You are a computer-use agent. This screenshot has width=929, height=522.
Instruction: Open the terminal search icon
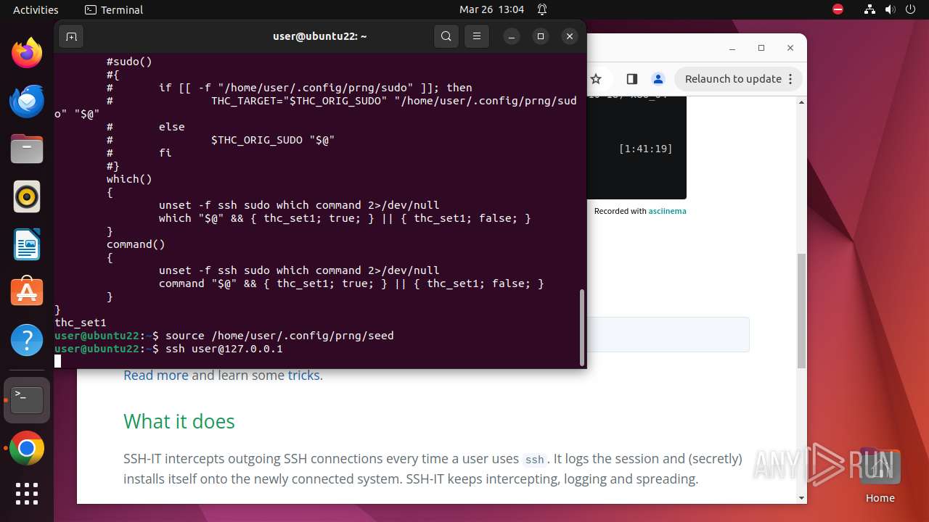click(x=446, y=36)
